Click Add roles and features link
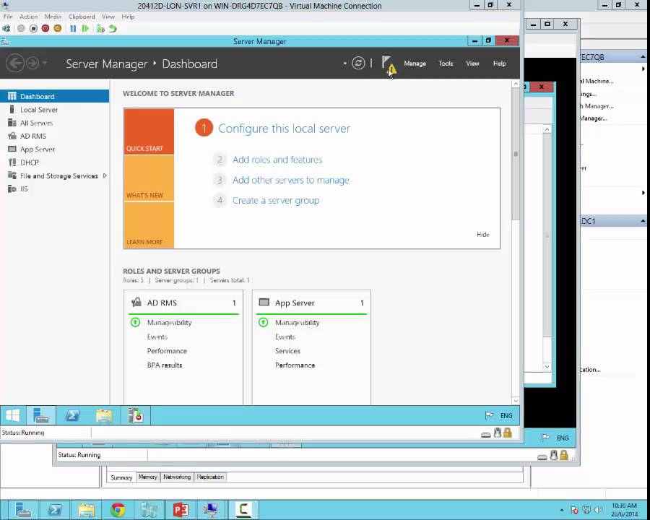The image size is (650, 520). pos(277,160)
